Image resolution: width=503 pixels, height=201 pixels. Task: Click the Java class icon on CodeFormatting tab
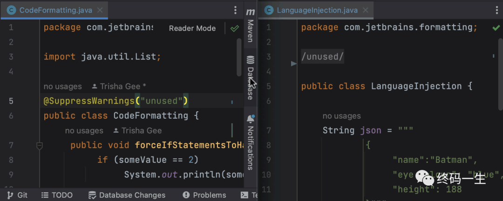click(x=12, y=10)
